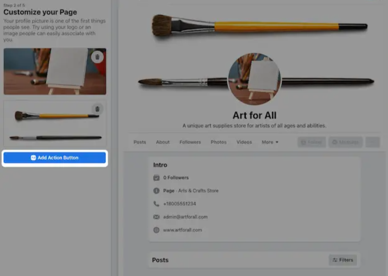This screenshot has width=388, height=276.
Task: Select the Videos tab
Action: (244, 142)
